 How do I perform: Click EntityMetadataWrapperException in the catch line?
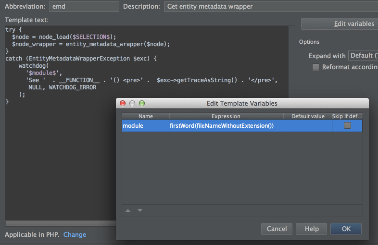pos(79,59)
